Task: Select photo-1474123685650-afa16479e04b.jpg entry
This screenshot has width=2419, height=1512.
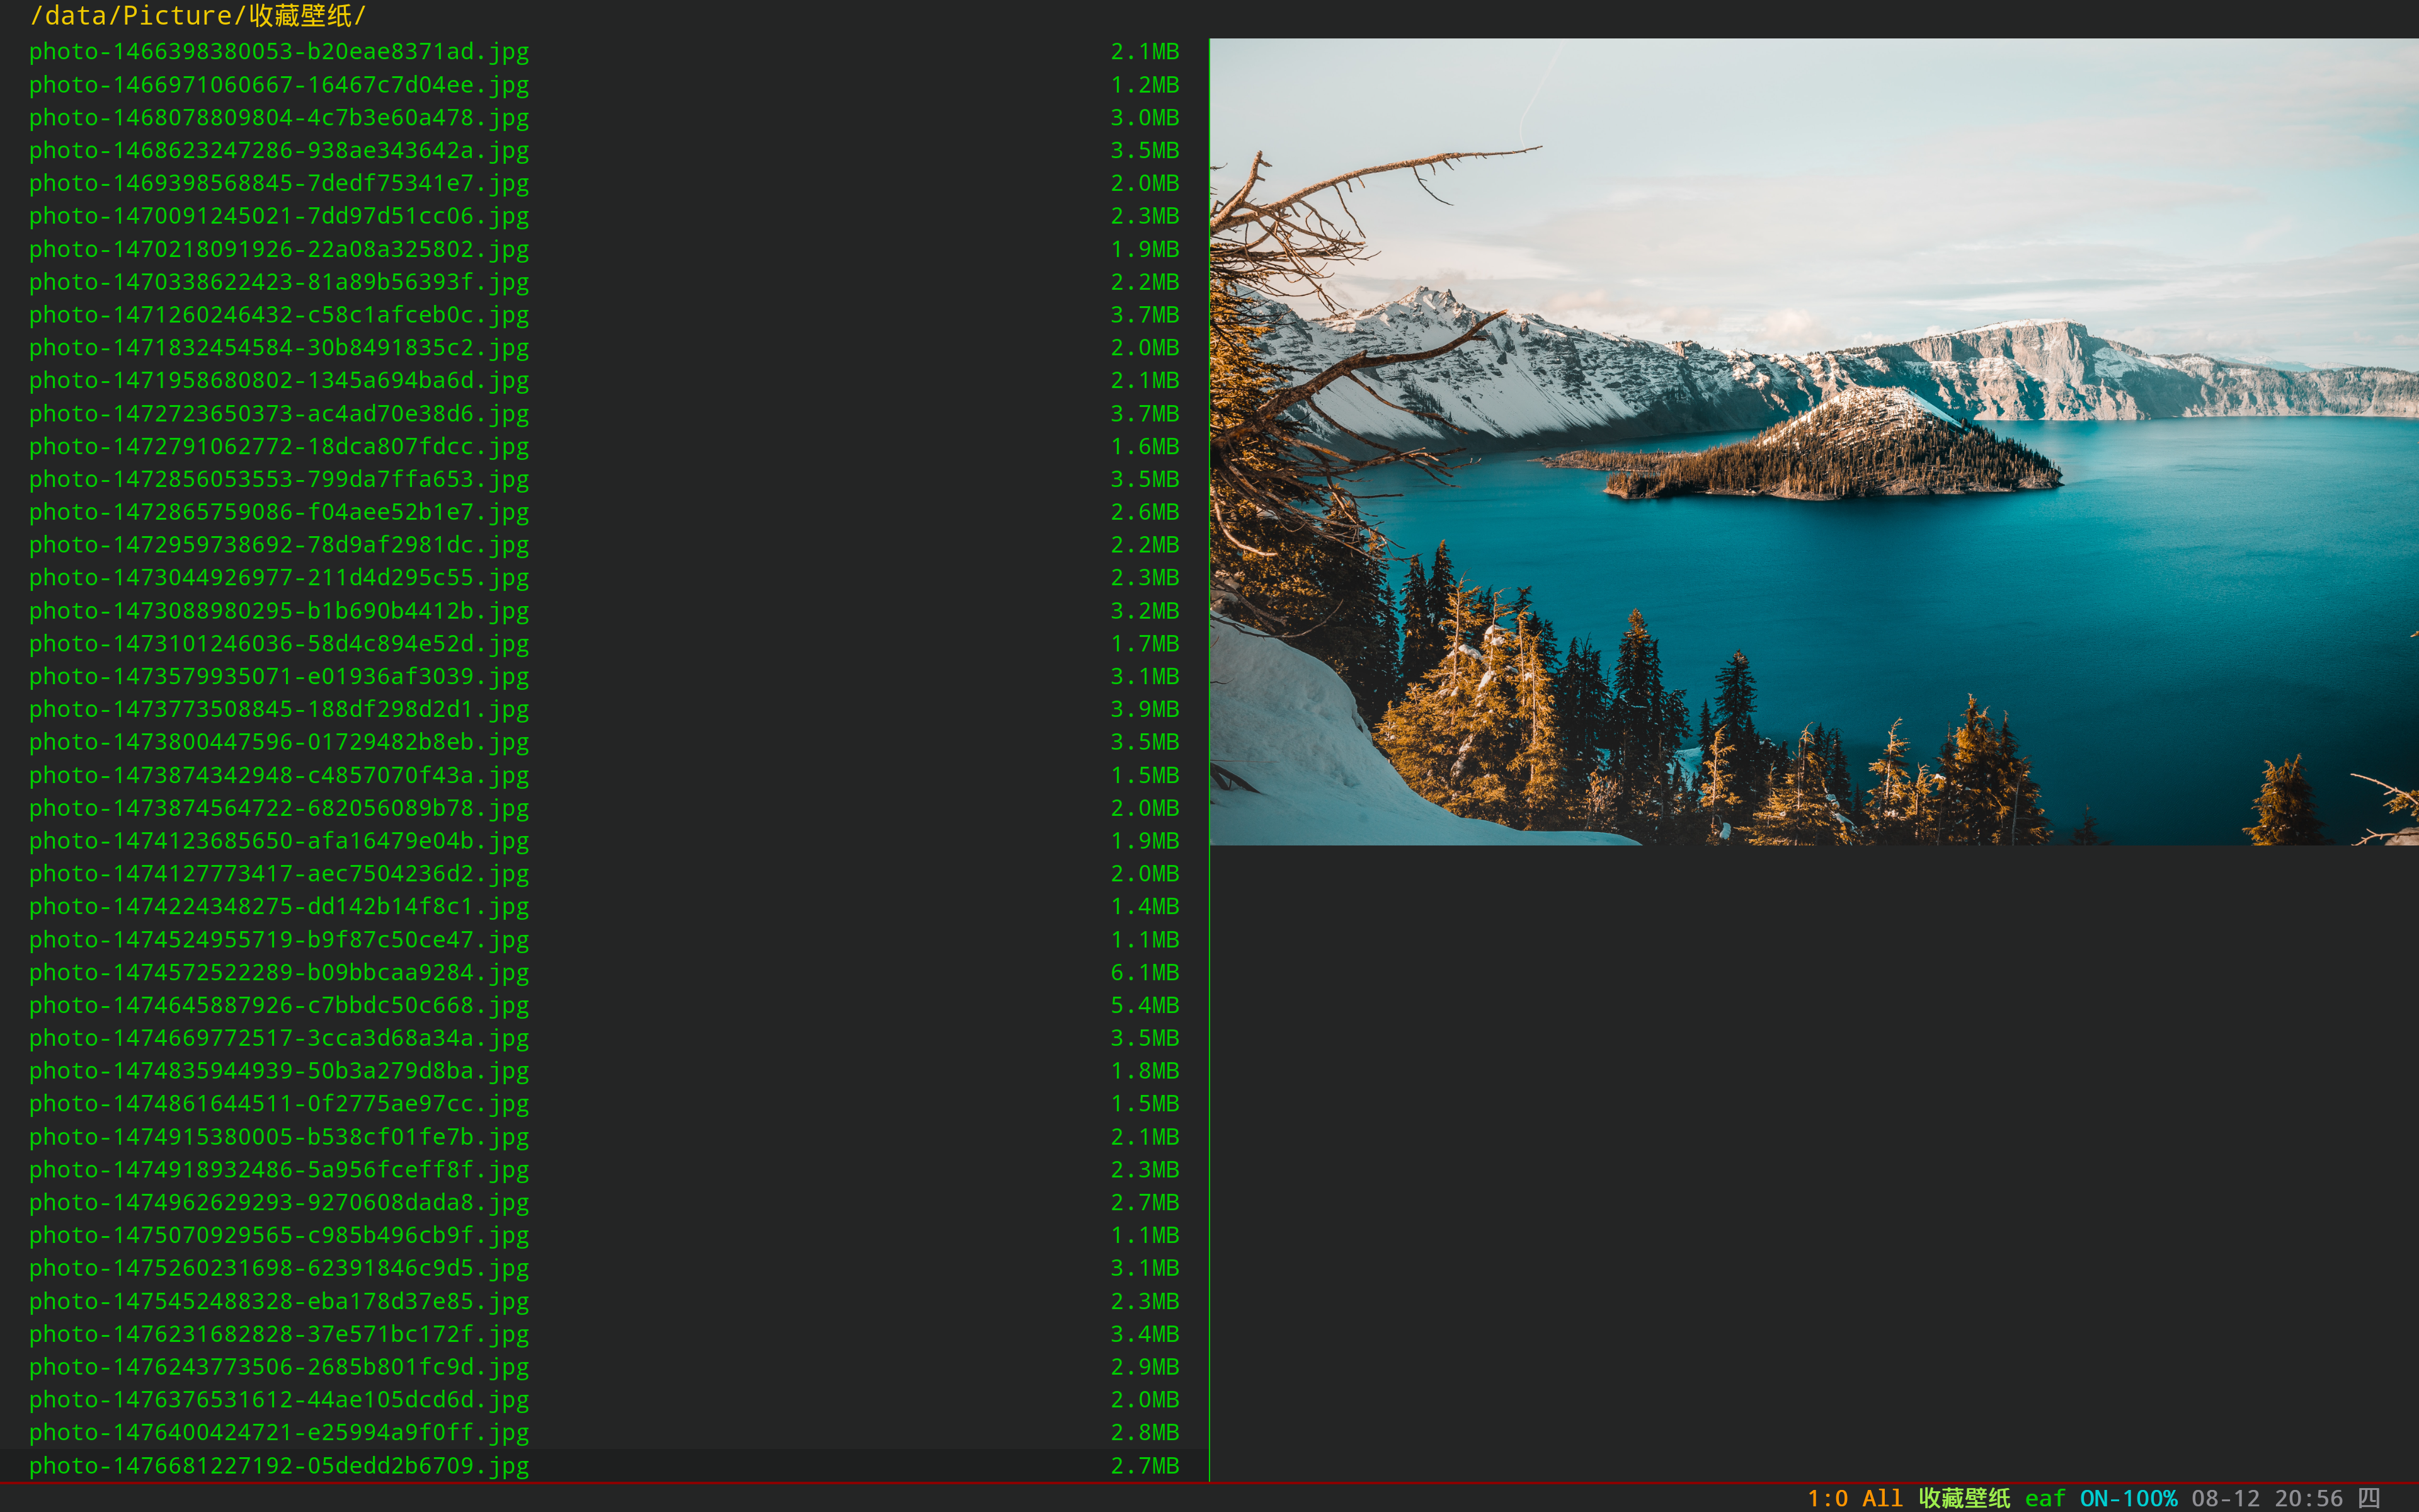Action: coord(279,841)
